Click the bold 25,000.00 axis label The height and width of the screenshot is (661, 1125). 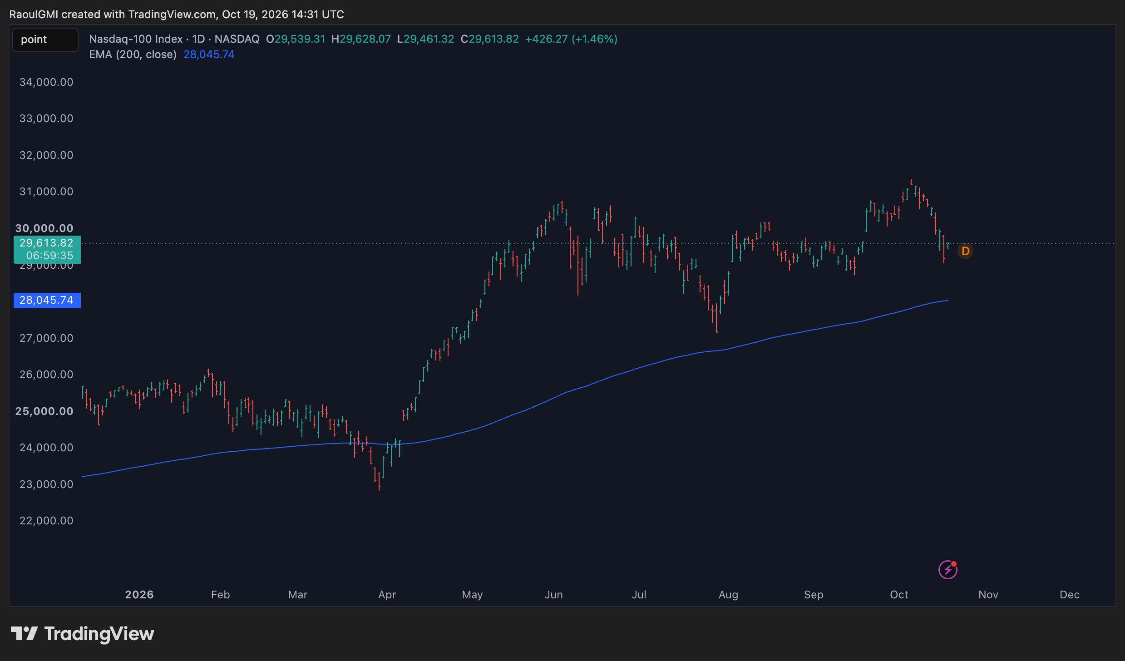pos(44,411)
